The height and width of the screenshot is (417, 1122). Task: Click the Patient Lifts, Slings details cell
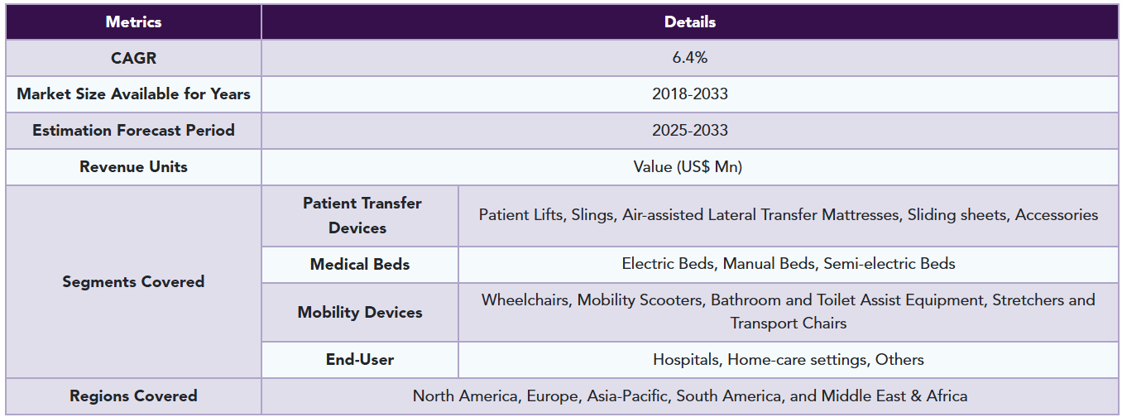[789, 216]
